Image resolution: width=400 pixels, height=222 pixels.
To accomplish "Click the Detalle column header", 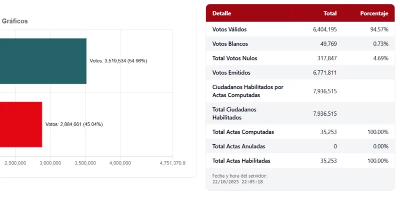I will click(221, 13).
